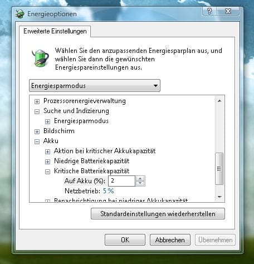Select the Erweiterte Einstellungen tab
Viewport: 254px width, 264px height.
55,31
